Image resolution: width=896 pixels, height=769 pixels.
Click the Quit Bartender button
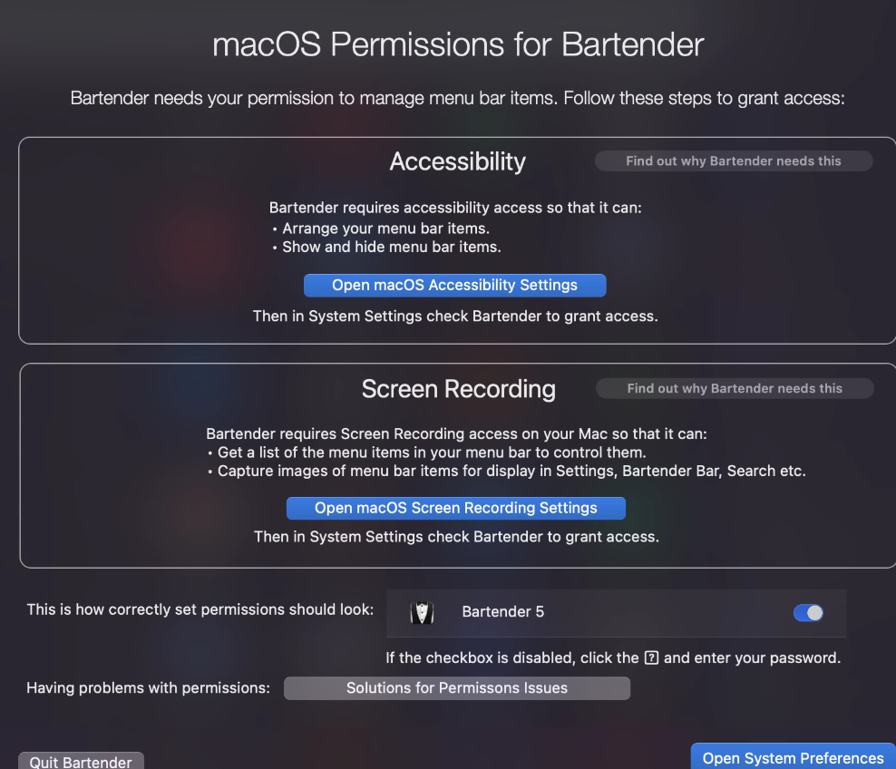[x=81, y=761]
